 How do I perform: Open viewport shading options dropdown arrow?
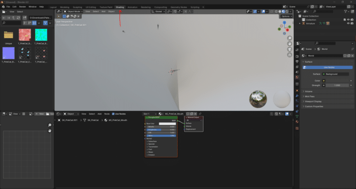click(290, 11)
